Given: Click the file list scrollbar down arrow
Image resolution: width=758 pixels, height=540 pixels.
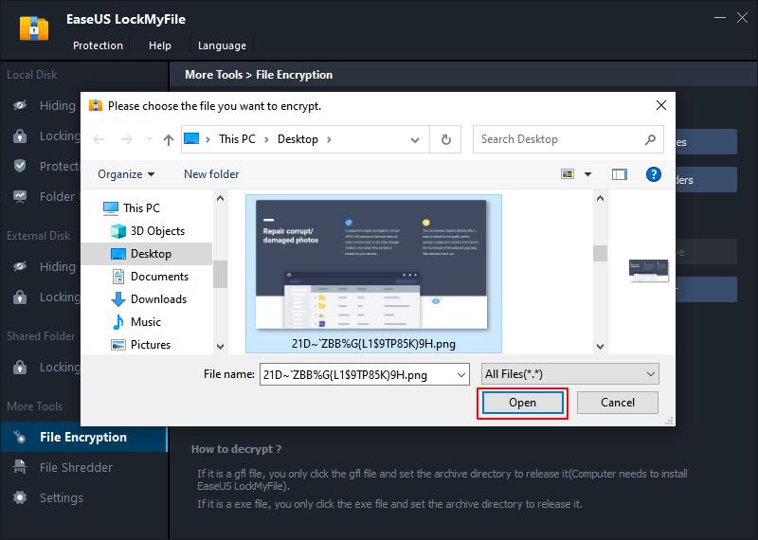Looking at the screenshot, I should click(600, 346).
